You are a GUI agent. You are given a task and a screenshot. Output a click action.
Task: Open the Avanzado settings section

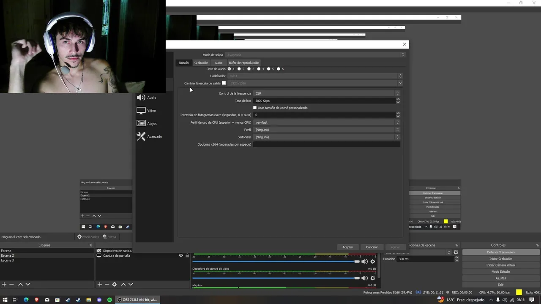coord(149,136)
